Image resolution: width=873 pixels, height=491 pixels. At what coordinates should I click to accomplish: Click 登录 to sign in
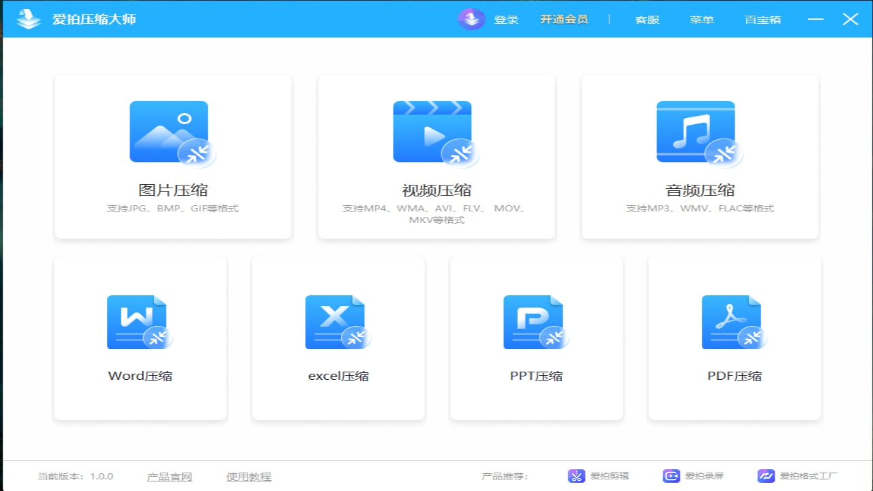click(x=506, y=20)
